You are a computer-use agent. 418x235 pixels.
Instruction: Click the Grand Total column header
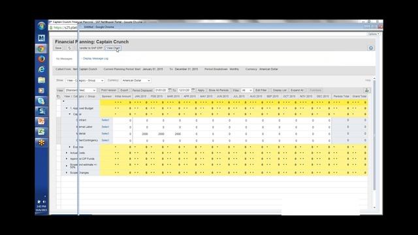[359, 97]
